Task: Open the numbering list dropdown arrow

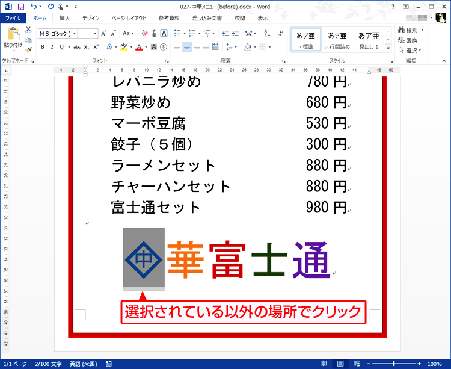Action: click(199, 33)
